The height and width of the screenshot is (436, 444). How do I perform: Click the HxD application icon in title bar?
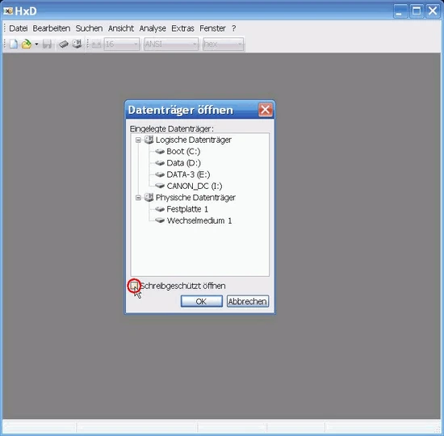(8, 10)
